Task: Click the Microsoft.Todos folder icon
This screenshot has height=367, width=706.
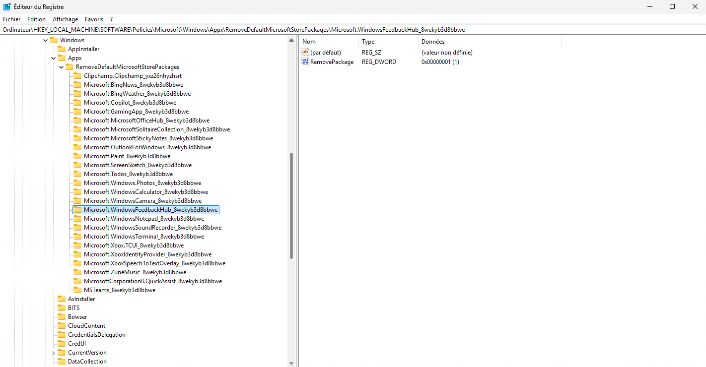Action: tap(77, 174)
